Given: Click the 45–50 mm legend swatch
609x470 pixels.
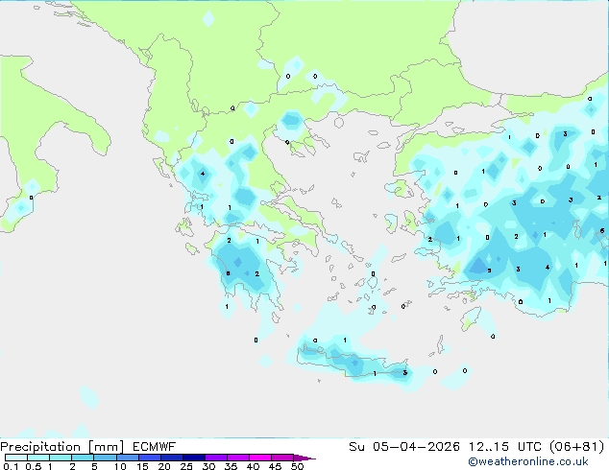Looking at the screenshot, I should [x=282, y=458].
